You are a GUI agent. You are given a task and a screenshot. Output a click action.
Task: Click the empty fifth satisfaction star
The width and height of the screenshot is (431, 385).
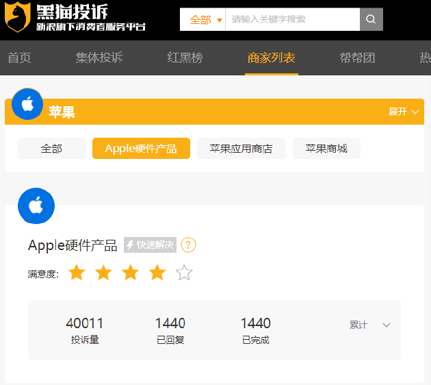click(184, 273)
